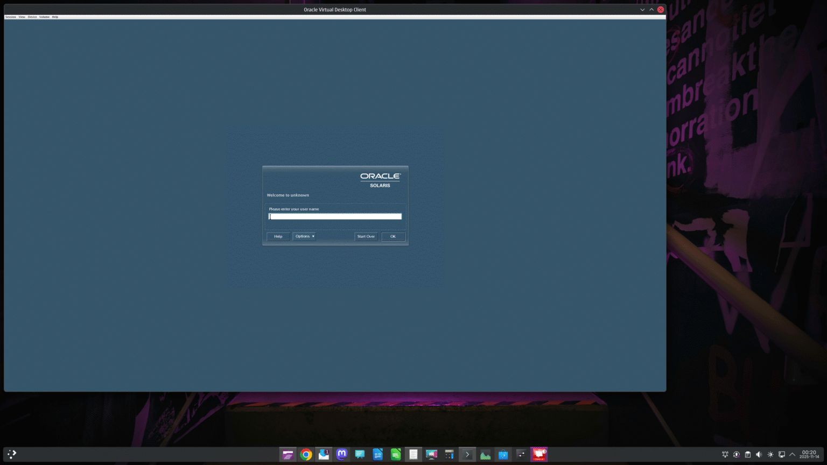This screenshot has width=827, height=465.
Task: Open the Device menu
Action: click(x=32, y=17)
